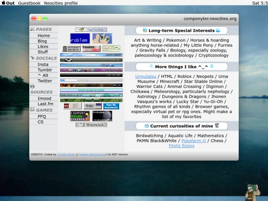Click the Emulate Now badge
The height and width of the screenshot is (201, 268).
click(91, 48)
